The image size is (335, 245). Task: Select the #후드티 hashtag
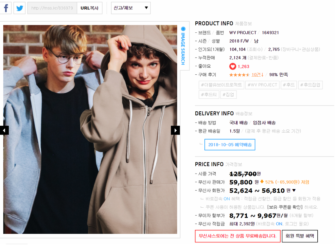point(209,95)
